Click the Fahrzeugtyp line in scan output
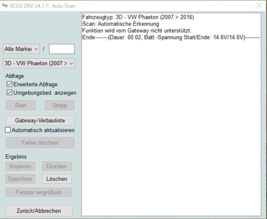This screenshot has height=219, width=267. [x=138, y=17]
